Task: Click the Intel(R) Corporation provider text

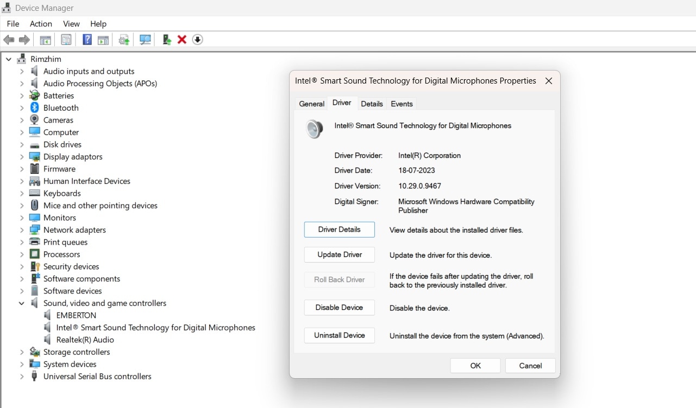Action: [x=429, y=155]
